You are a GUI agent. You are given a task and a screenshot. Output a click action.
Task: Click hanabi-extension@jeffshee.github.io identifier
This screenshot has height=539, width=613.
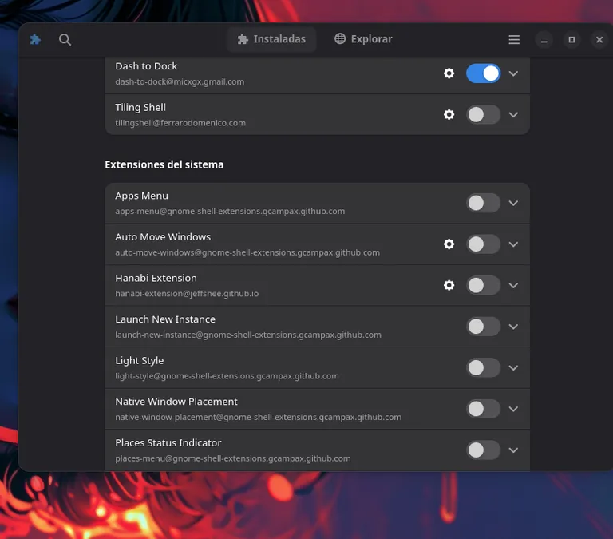[x=187, y=293]
